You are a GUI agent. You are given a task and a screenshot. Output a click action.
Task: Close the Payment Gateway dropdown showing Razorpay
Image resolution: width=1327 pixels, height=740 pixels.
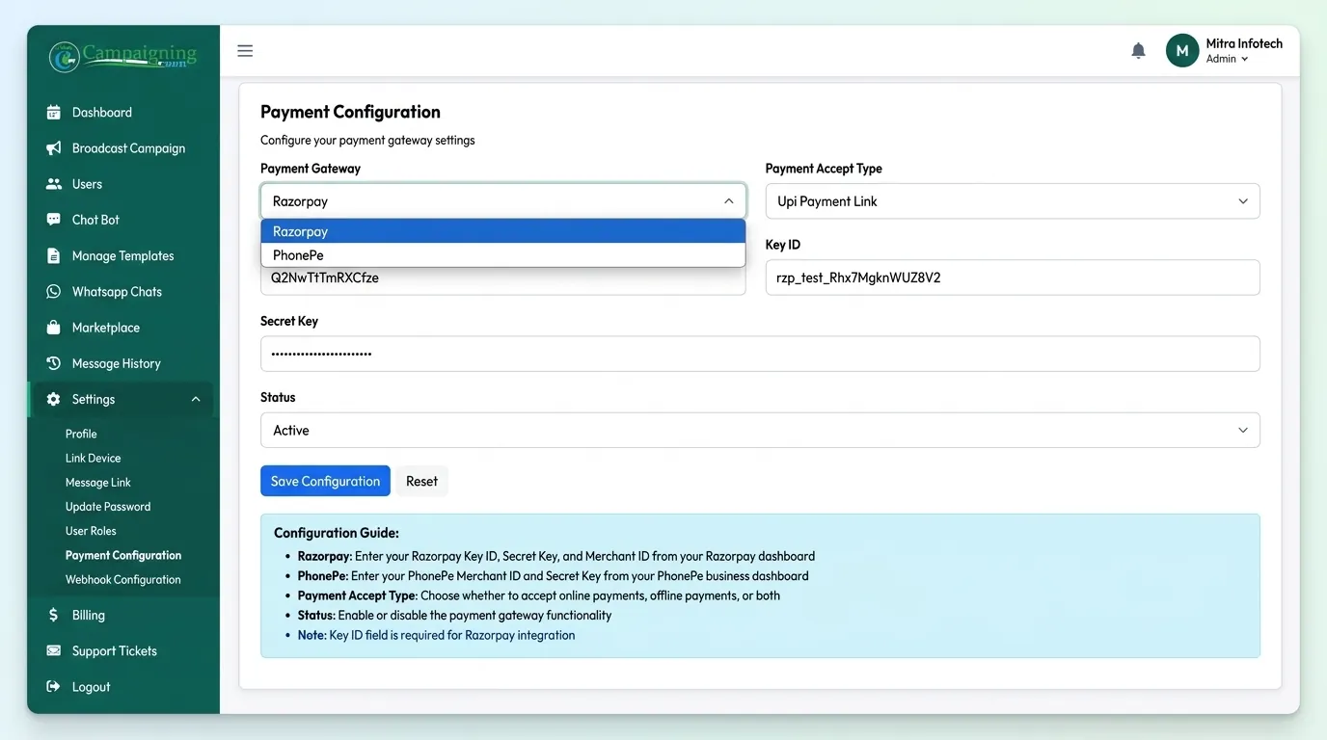pos(502,201)
